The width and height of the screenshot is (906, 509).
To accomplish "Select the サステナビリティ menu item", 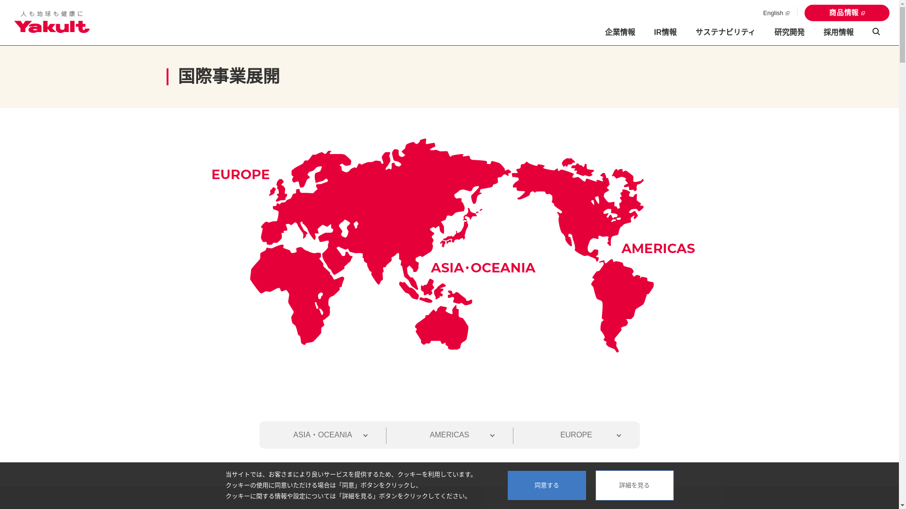I will (x=725, y=32).
